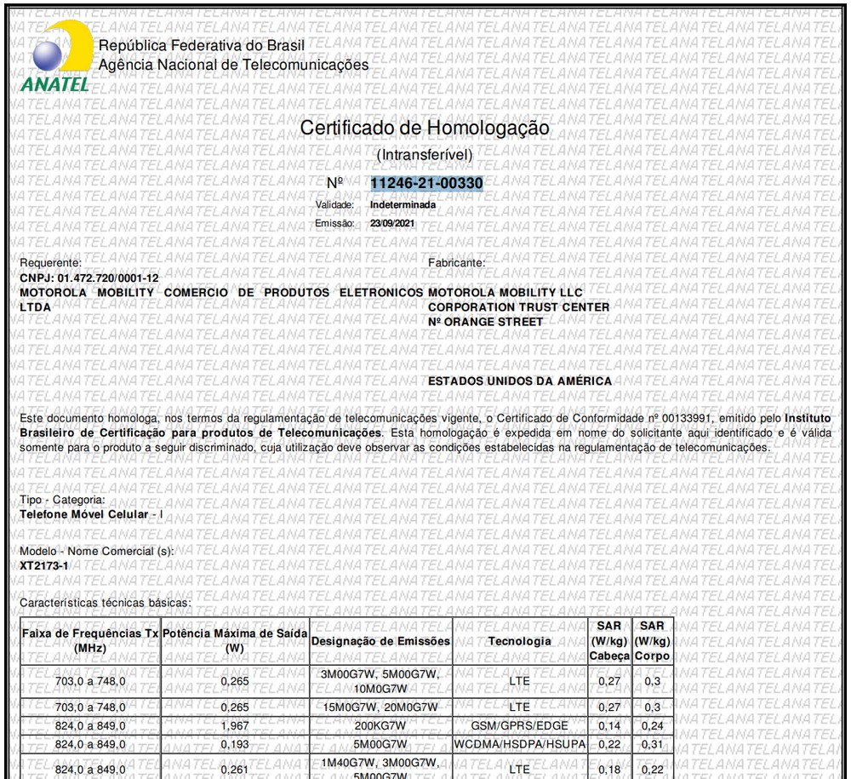
Task: Click the "Tecnologia" column header
Action: point(519,641)
